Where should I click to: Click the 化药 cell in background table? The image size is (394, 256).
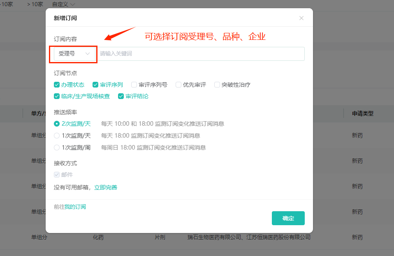tap(98, 237)
